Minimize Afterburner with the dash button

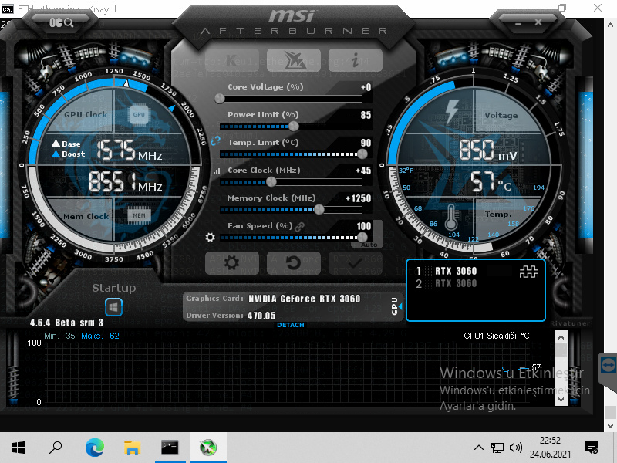tap(518, 24)
